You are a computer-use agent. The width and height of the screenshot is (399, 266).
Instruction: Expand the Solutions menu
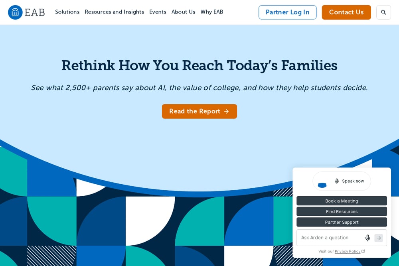pyautogui.click(x=67, y=12)
